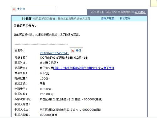This screenshot has width=157, height=118.
Task: Click the 电子卡交易 status text
Action: pyautogui.click(x=46, y=68)
